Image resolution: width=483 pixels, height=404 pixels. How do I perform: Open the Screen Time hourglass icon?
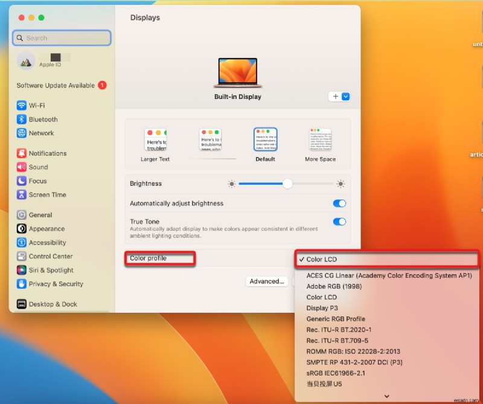[x=21, y=195]
